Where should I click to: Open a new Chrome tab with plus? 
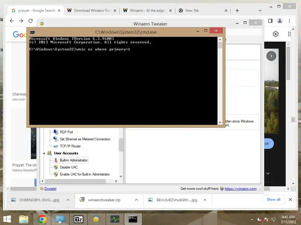tap(237, 11)
